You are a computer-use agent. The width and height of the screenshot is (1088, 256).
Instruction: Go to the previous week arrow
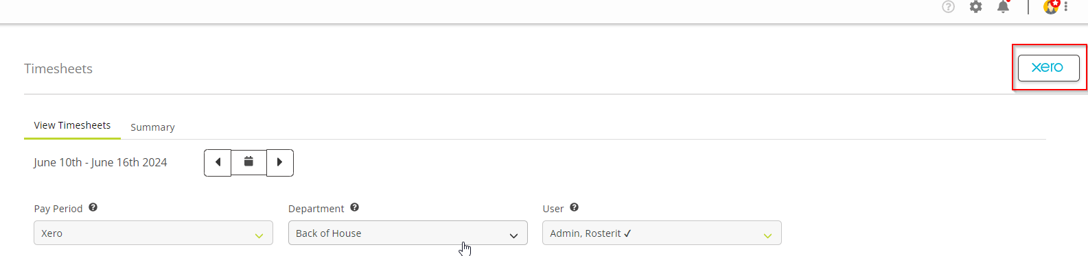click(218, 163)
